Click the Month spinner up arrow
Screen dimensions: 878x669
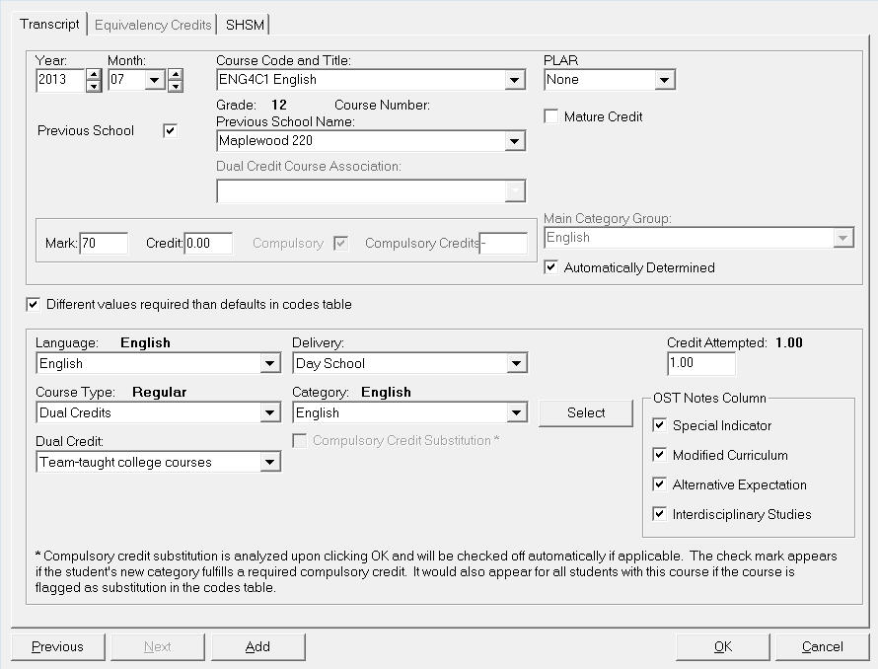[175, 74]
